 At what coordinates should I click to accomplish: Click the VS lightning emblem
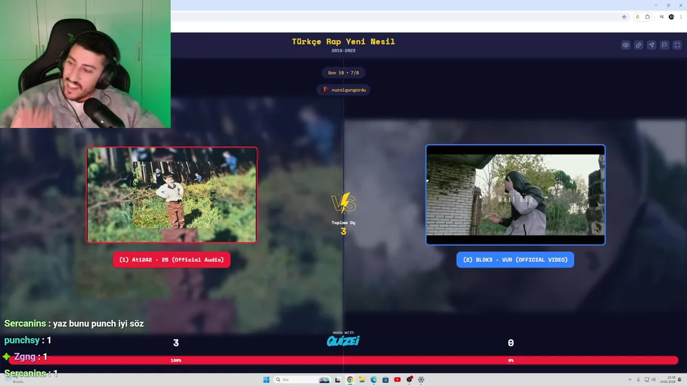[343, 204]
